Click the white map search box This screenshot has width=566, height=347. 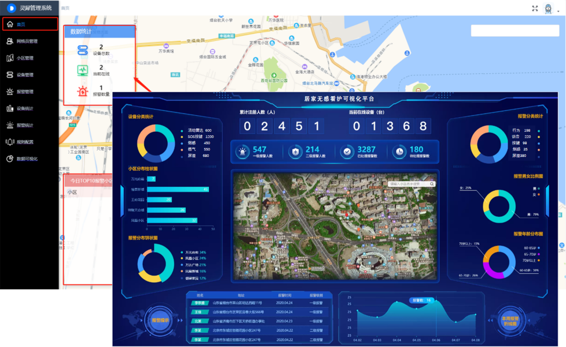tap(514, 31)
